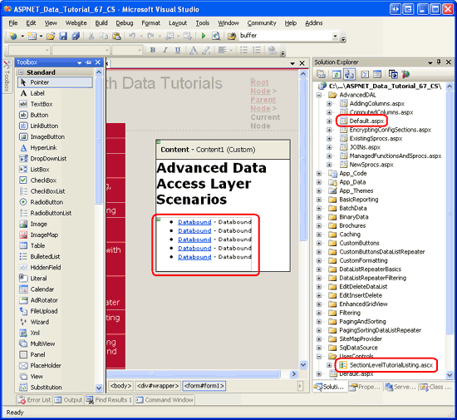
Task: Collapse the AdvancedDAL folder node
Action: coord(319,95)
